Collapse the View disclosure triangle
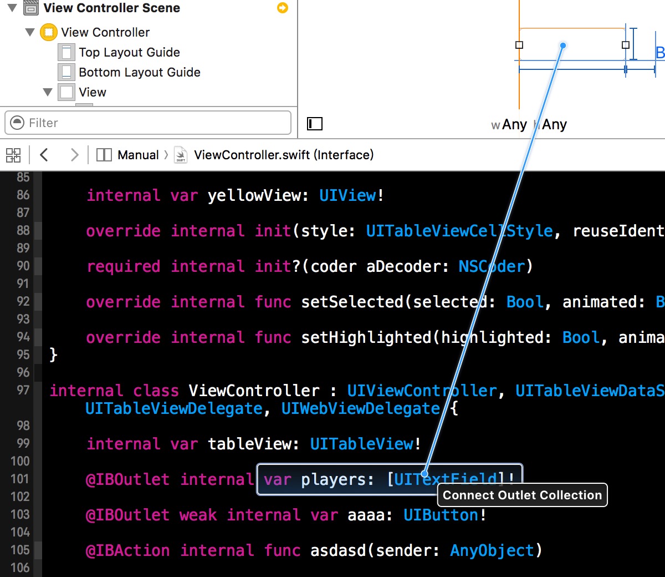665x577 pixels. (x=48, y=92)
